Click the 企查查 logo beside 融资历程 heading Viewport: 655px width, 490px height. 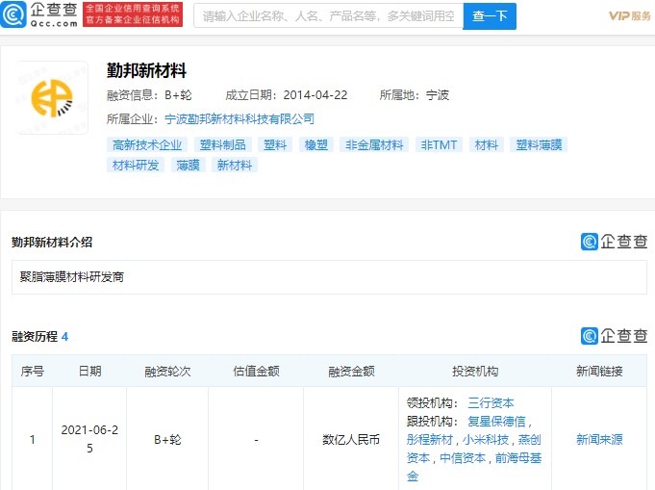[614, 336]
